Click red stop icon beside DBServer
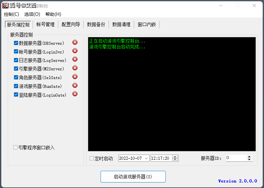The width and height of the screenshot is (264, 188). tap(75, 42)
